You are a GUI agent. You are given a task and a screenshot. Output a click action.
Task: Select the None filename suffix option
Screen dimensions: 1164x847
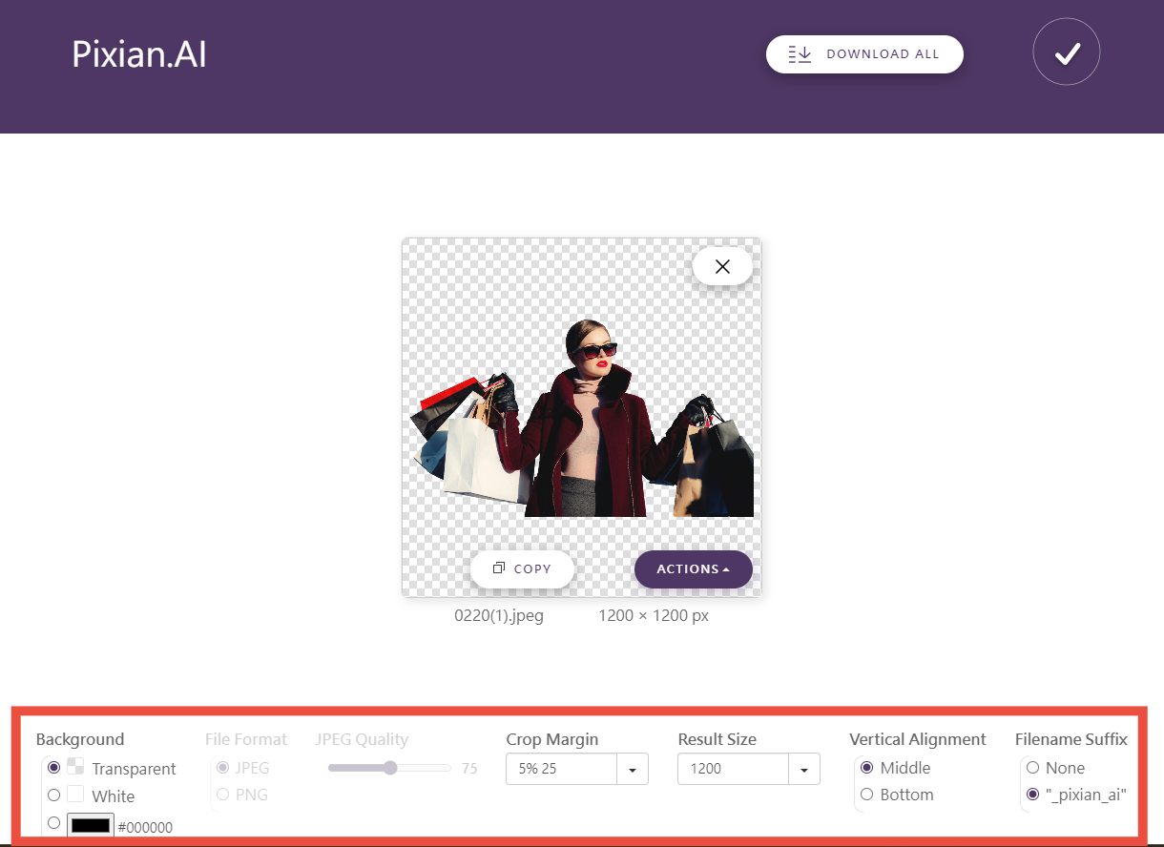point(1032,767)
